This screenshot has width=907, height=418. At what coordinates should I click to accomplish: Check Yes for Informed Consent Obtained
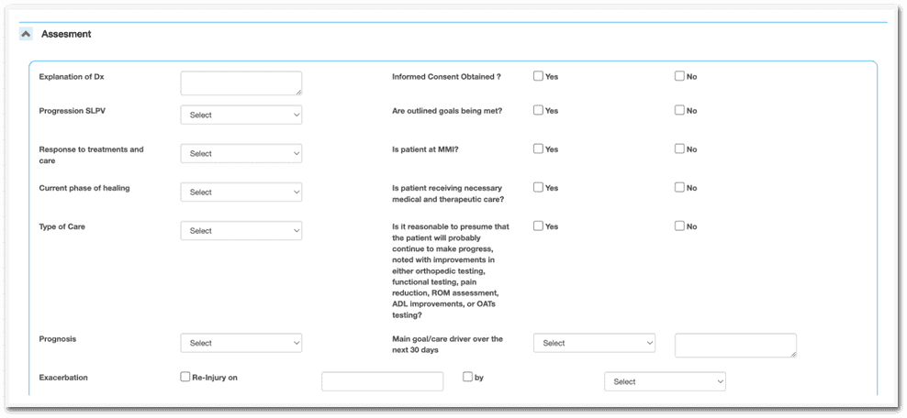point(539,76)
